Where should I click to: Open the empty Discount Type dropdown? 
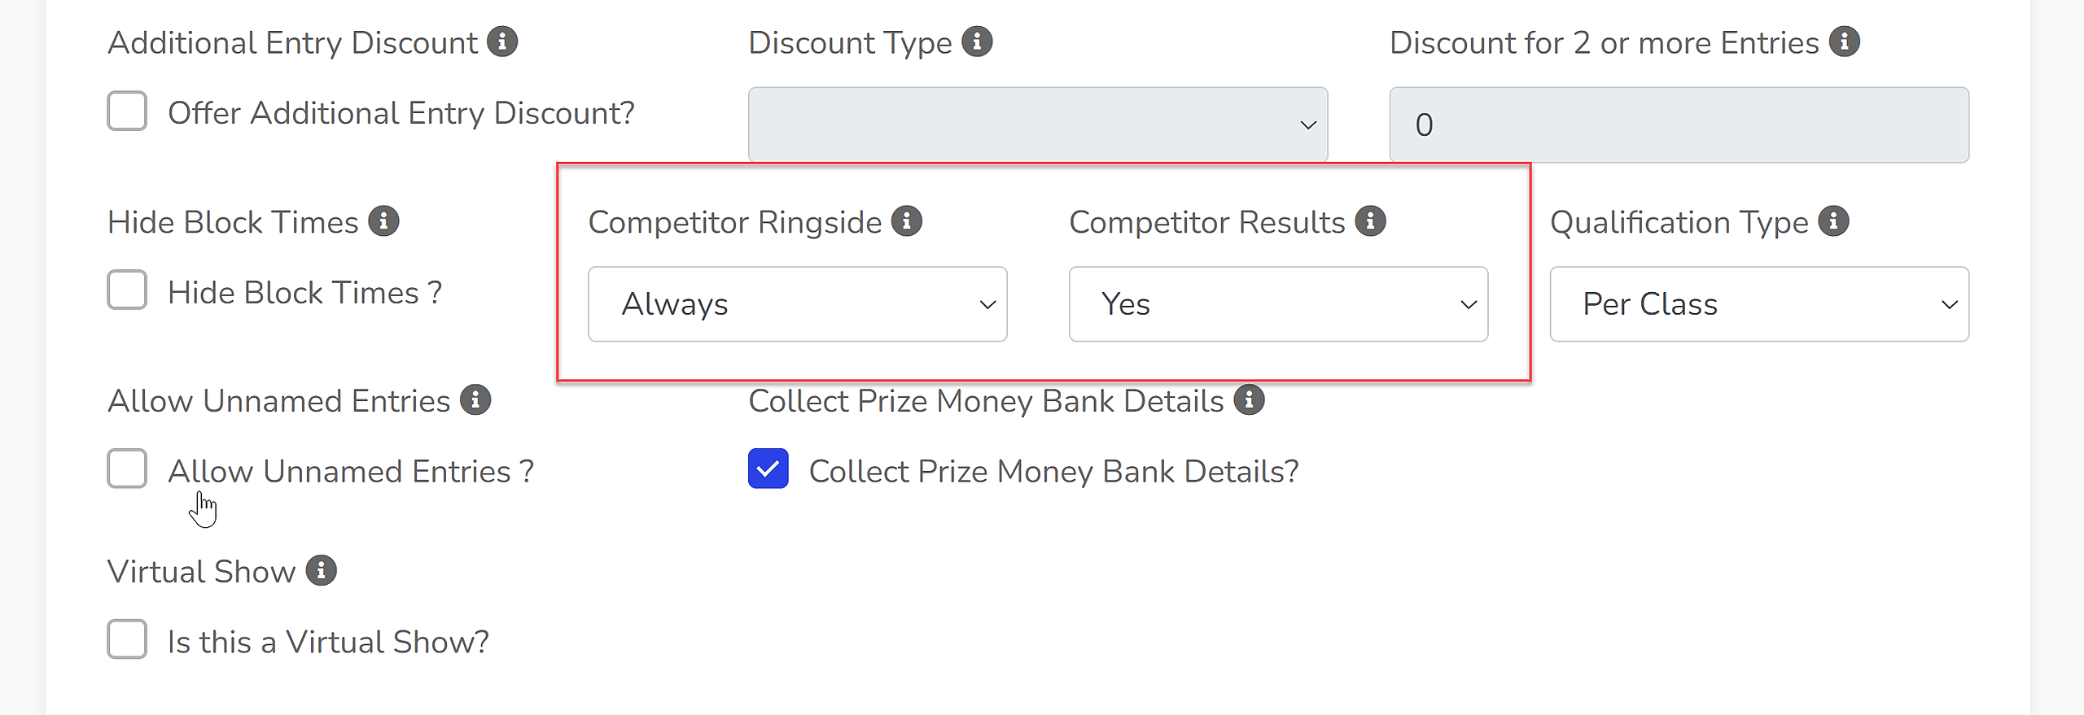click(x=1039, y=124)
